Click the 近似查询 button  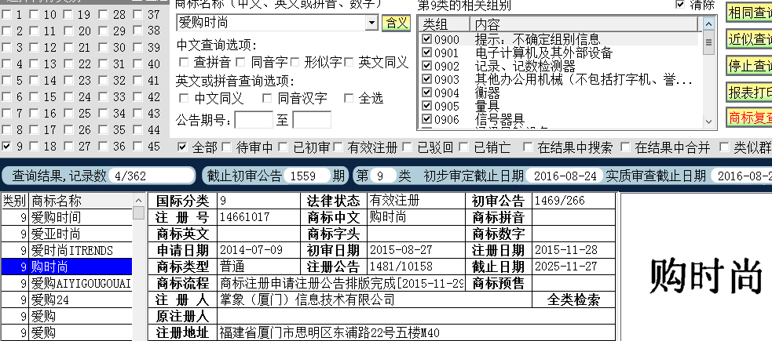pos(749,39)
